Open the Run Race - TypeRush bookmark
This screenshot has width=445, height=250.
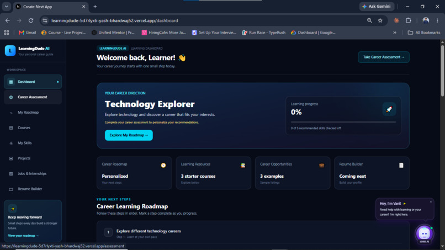tap(264, 33)
